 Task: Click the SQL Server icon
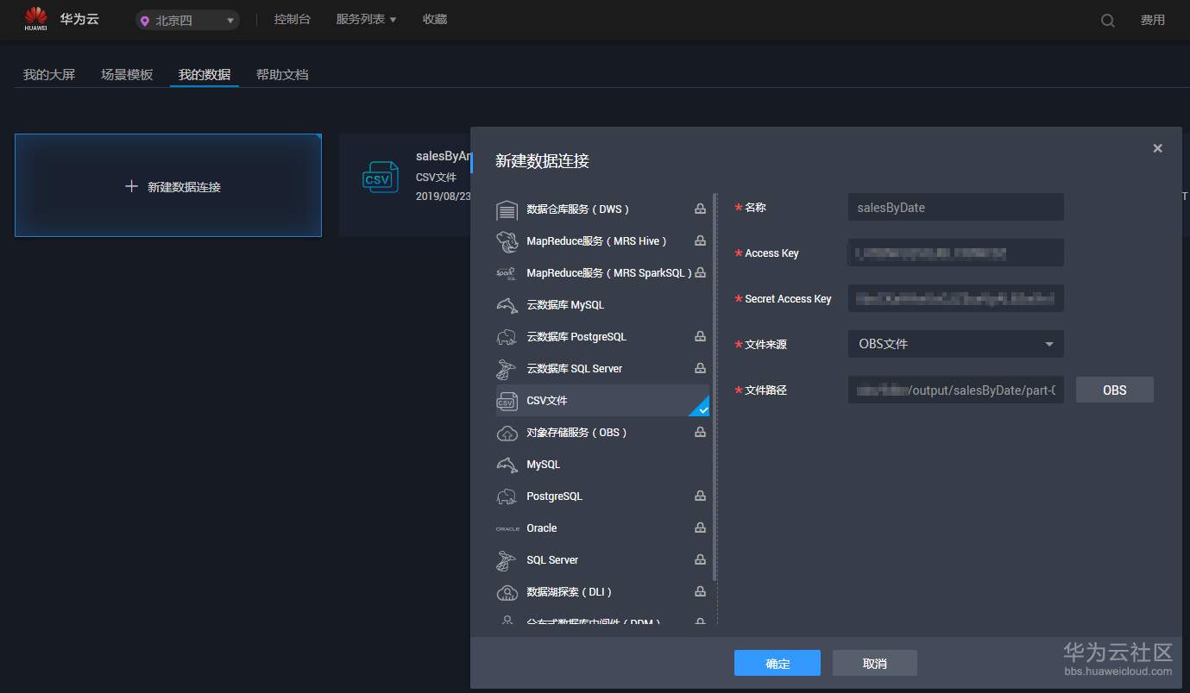point(507,560)
